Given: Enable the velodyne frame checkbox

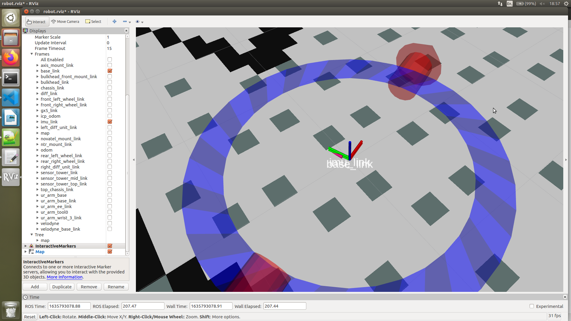Looking at the screenshot, I should pos(110,223).
